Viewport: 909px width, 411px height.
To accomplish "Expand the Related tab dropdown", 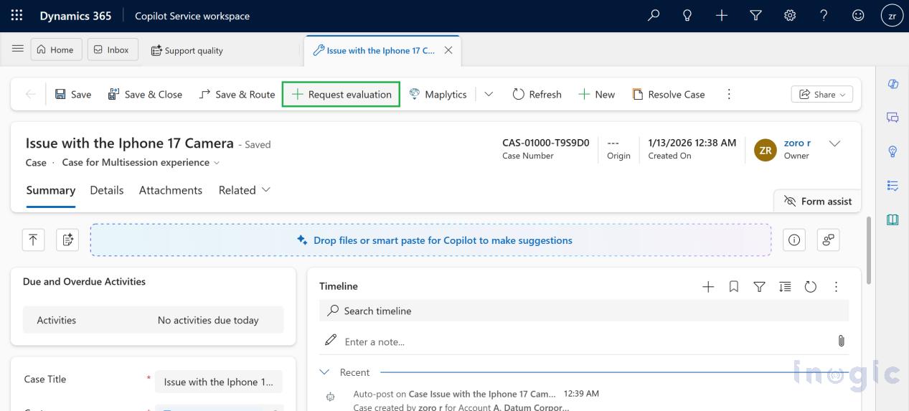I will 245,190.
